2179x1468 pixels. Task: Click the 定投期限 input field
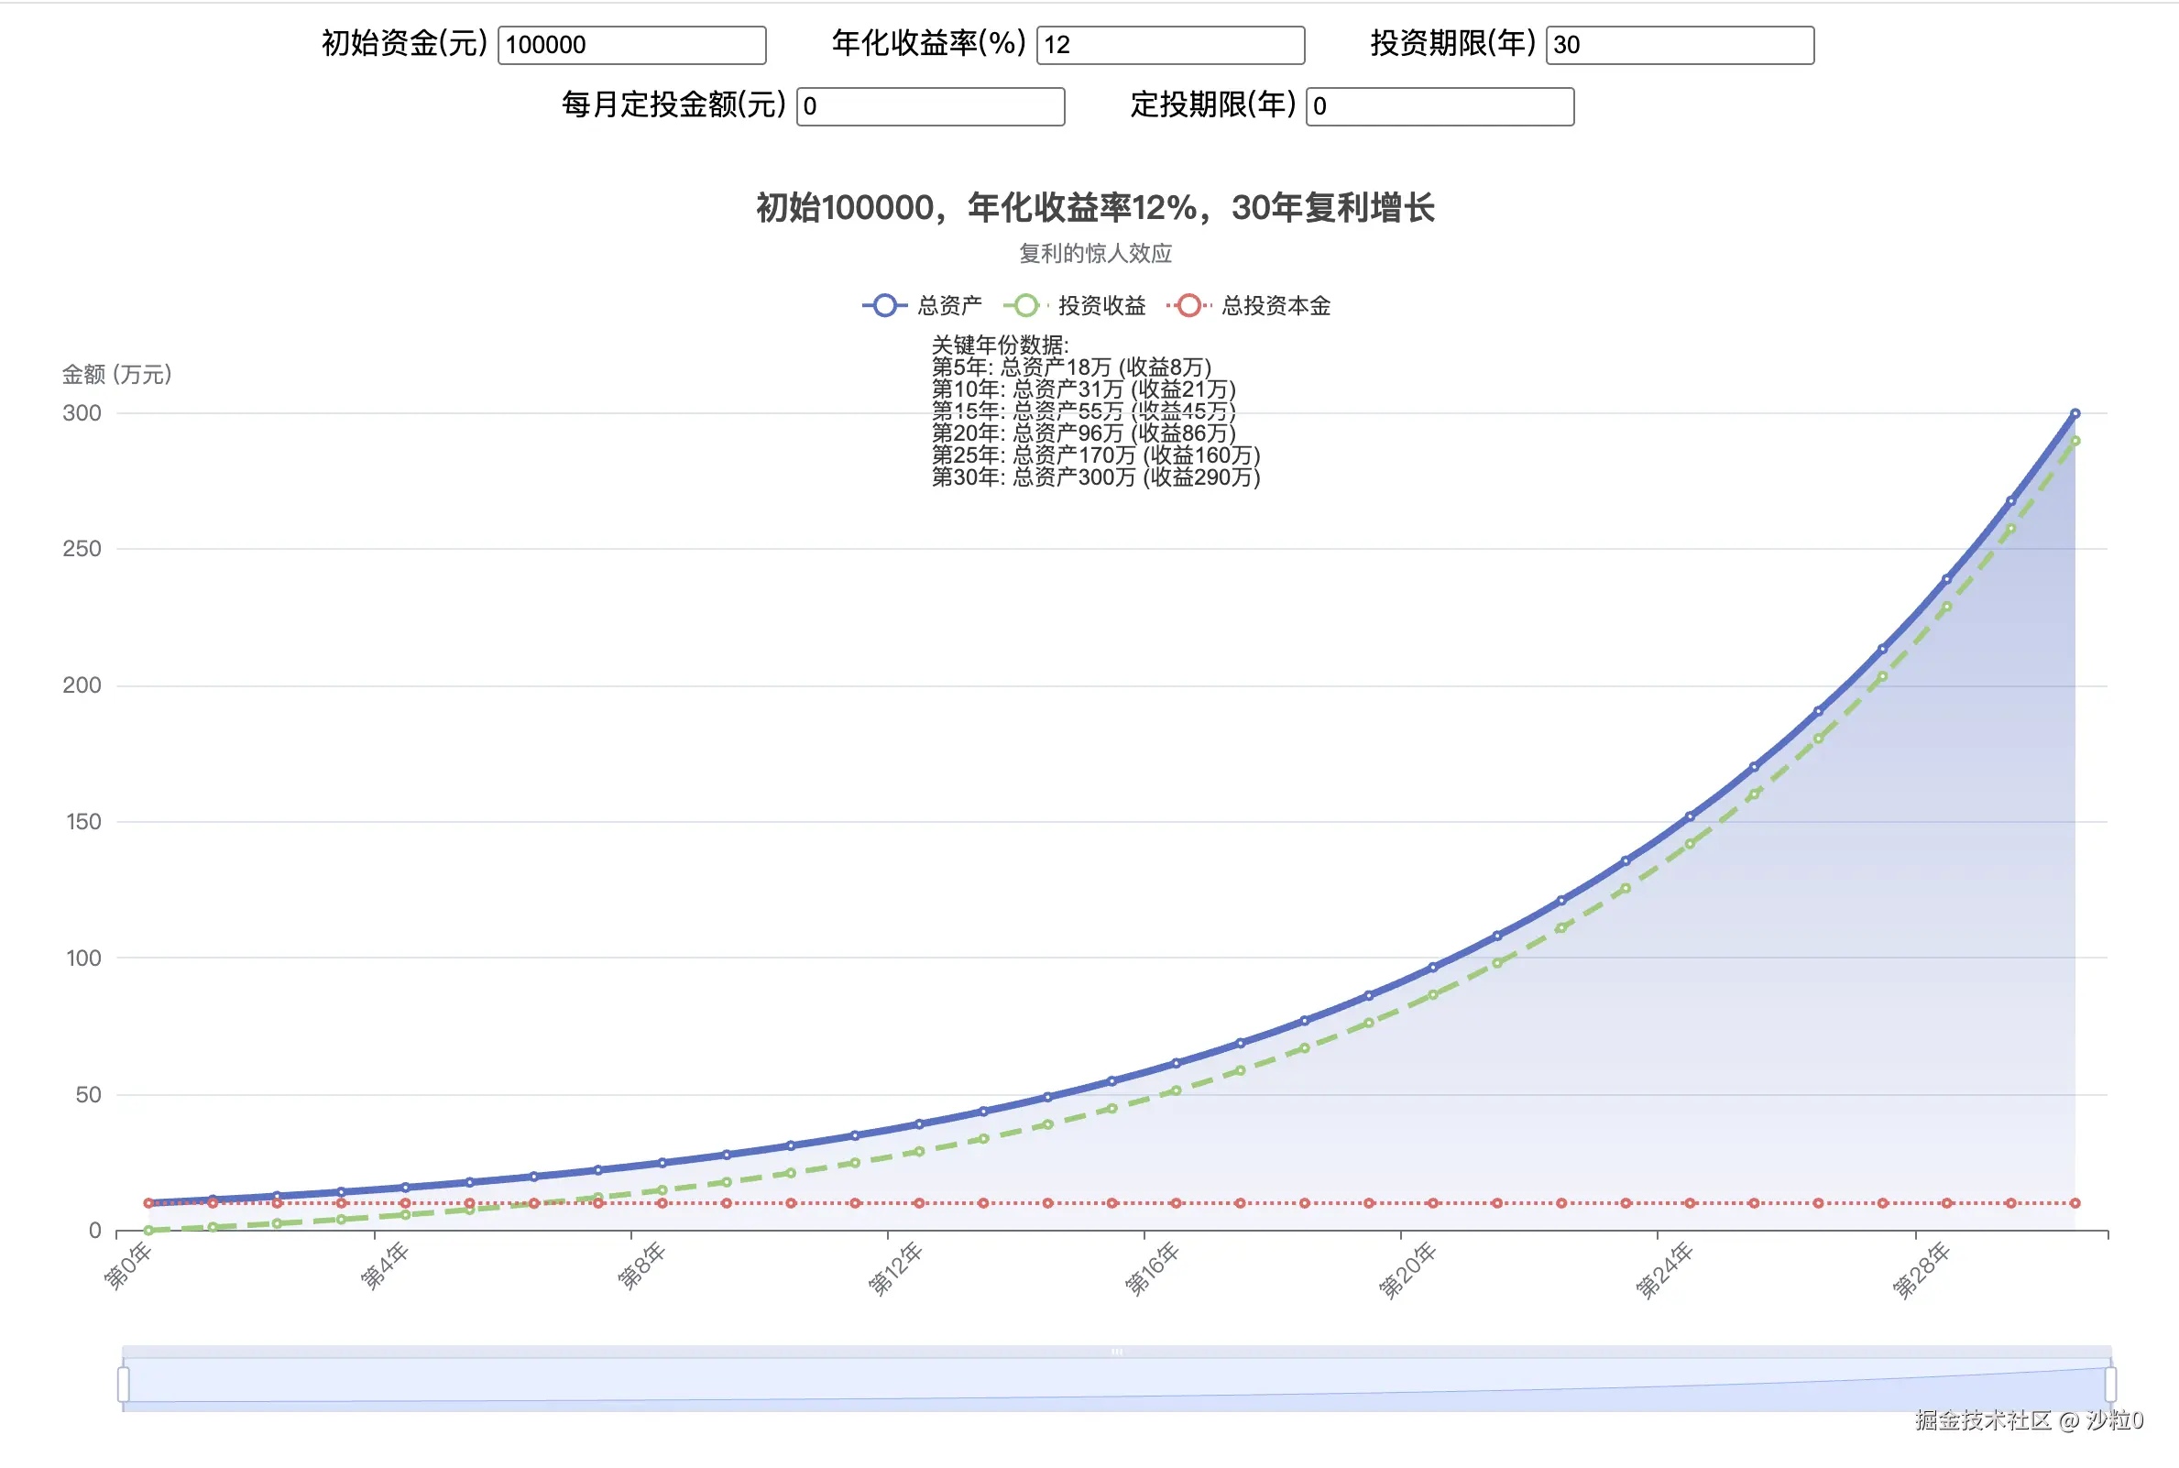pyautogui.click(x=1440, y=105)
